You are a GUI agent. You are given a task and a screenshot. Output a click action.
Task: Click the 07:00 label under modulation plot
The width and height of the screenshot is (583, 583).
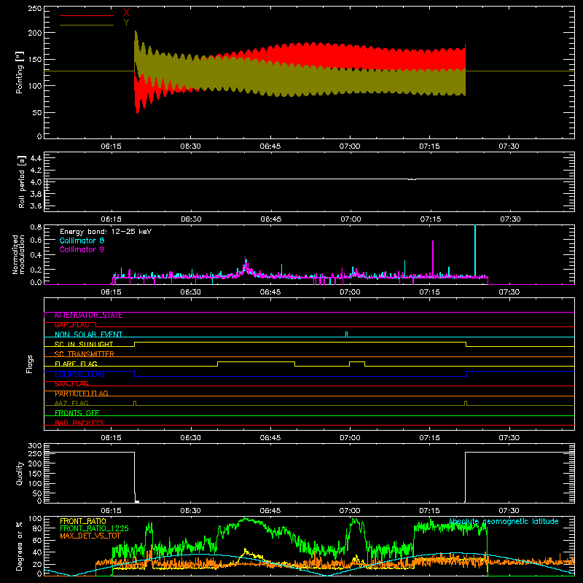tap(350, 292)
